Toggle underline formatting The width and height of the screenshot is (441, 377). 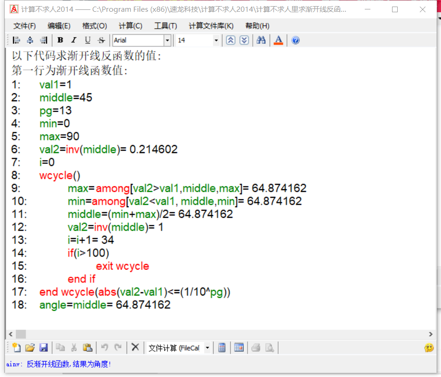tap(88, 40)
